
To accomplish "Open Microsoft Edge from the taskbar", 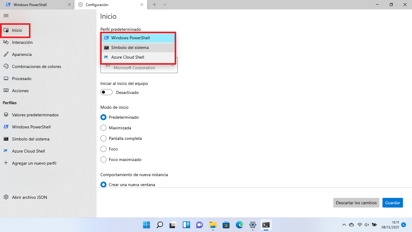I will [239, 225].
